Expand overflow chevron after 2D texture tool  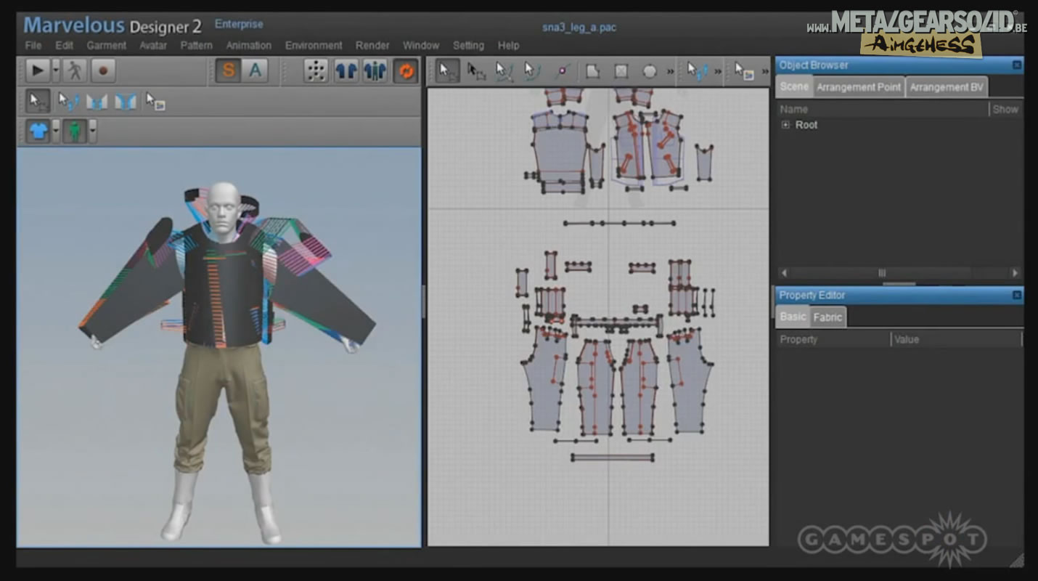(x=765, y=72)
